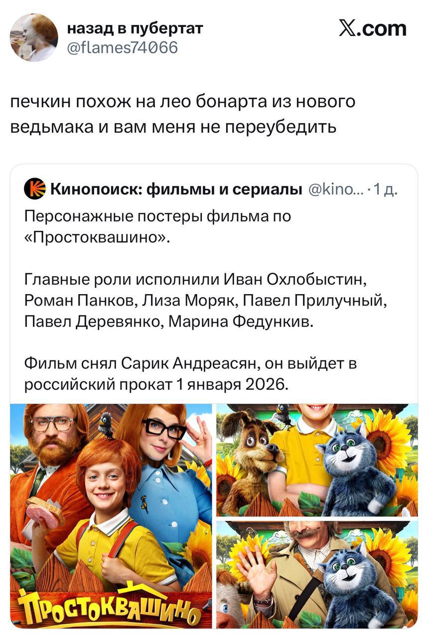Open the X.com logo in the corner
The width and height of the screenshot is (428, 638).
coord(372,28)
